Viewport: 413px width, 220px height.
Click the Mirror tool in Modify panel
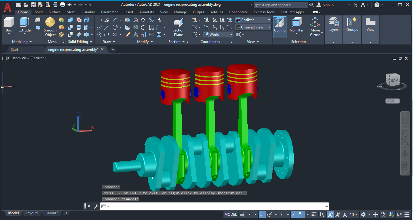127,20
